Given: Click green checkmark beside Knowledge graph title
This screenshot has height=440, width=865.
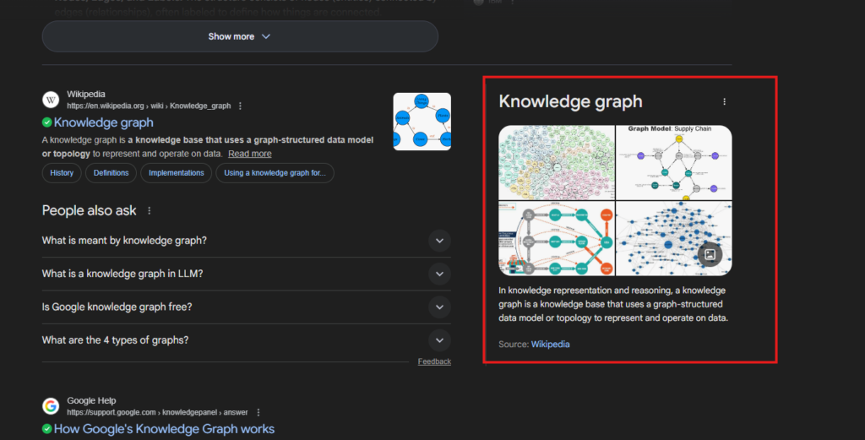Looking at the screenshot, I should click(x=47, y=122).
